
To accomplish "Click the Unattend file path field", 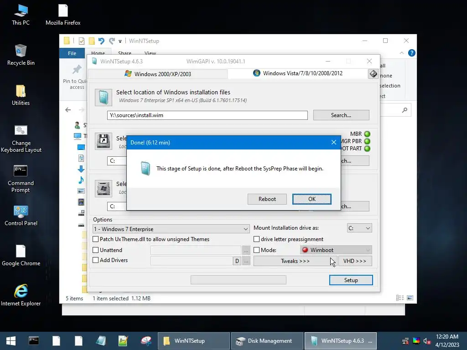I will (x=196, y=250).
